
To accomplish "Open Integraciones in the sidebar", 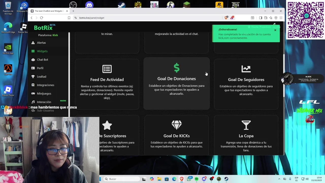I will (45, 85).
